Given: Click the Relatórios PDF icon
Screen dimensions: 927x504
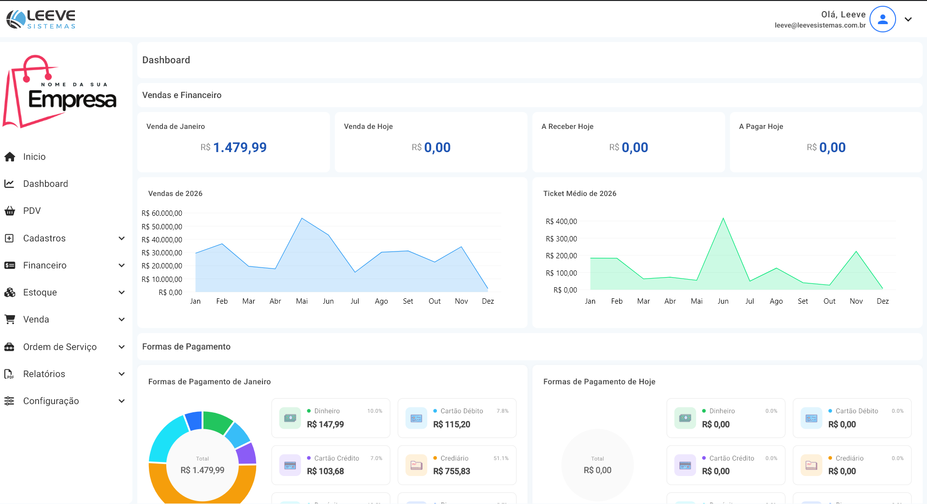Looking at the screenshot, I should pyautogui.click(x=10, y=374).
